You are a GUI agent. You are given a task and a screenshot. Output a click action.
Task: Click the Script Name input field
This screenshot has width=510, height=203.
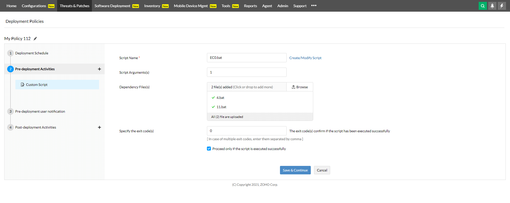[x=246, y=58]
